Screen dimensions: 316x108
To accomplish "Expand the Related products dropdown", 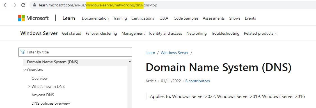I will (x=261, y=34).
